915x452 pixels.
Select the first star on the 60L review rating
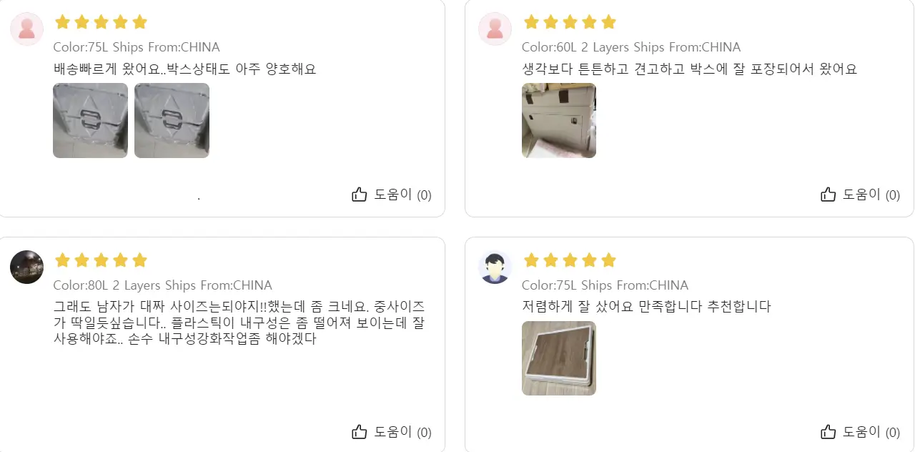coord(531,22)
